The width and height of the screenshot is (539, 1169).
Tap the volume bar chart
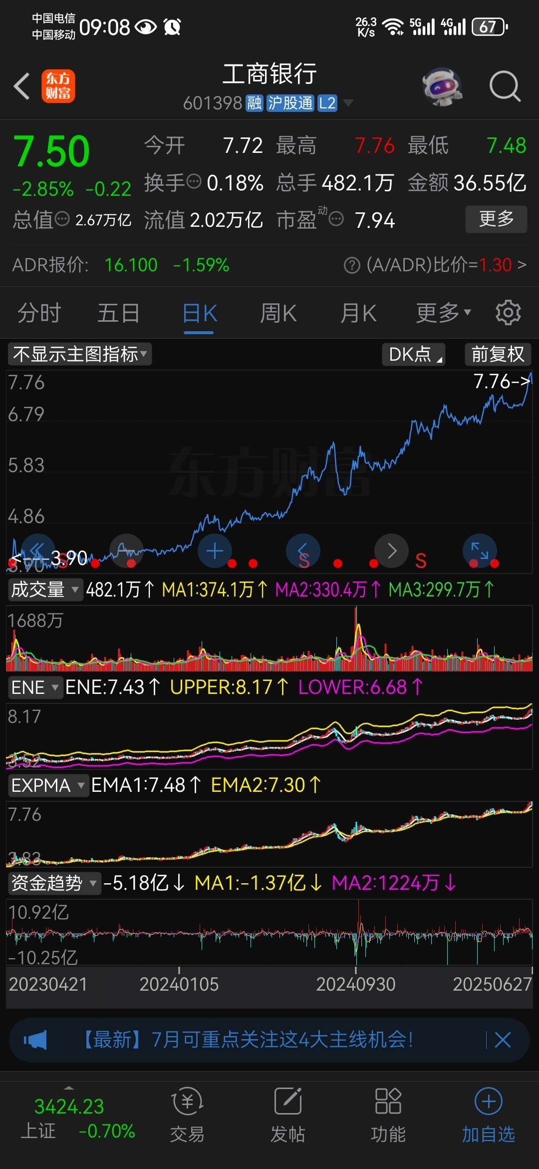[269, 638]
